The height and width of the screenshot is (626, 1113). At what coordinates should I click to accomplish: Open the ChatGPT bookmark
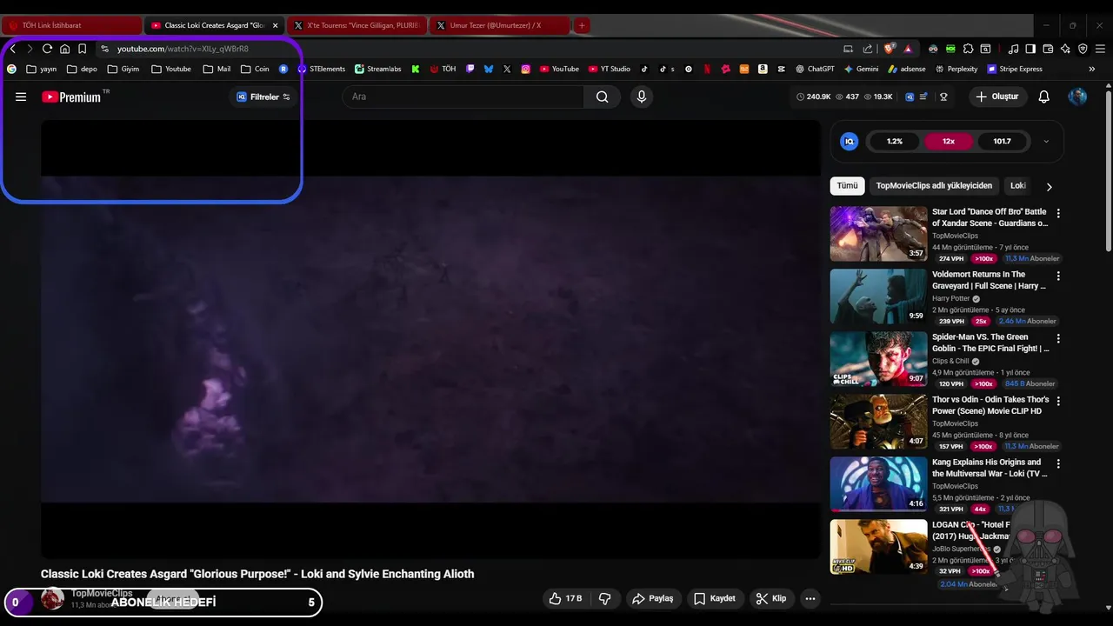814,69
